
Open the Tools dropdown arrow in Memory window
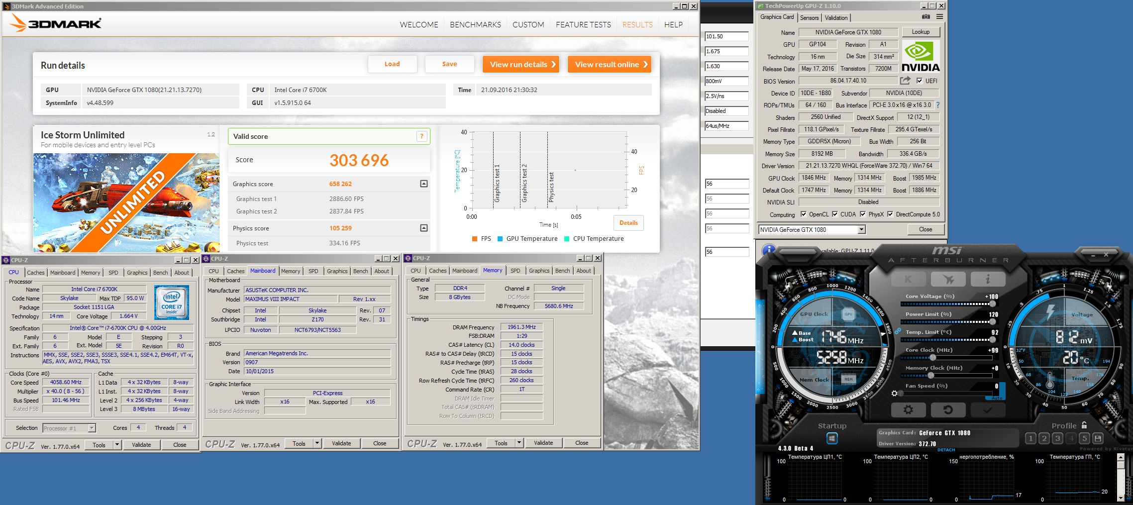[x=519, y=443]
